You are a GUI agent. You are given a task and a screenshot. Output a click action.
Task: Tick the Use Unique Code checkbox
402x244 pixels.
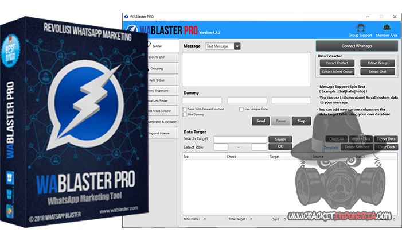242,109
